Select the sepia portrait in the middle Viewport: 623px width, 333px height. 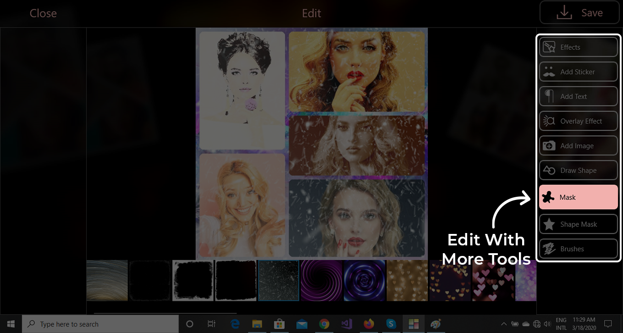(x=357, y=145)
